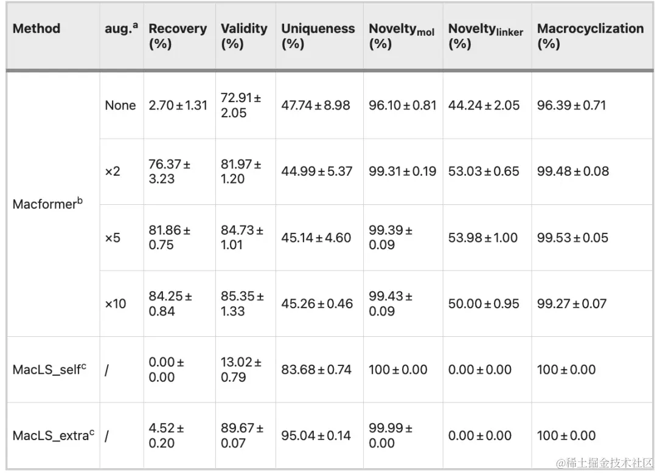
Task: Select validity value "85.35 ± 1.33"
Action: pos(242,303)
